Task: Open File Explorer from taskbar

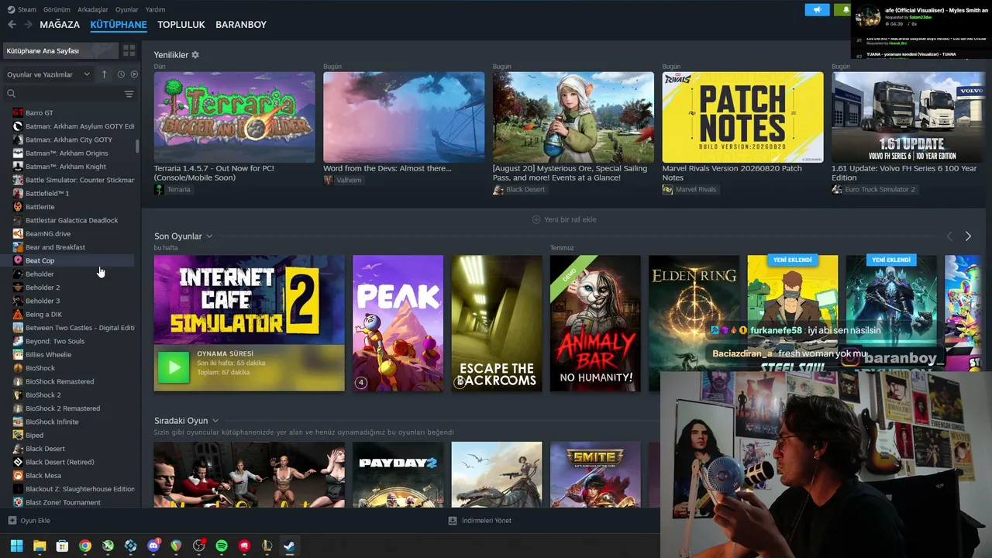Action: 40,546
